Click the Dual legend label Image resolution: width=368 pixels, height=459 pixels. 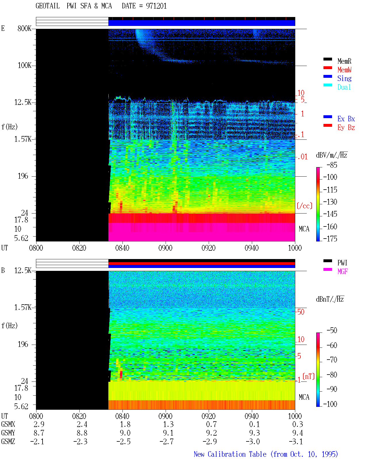coord(344,87)
